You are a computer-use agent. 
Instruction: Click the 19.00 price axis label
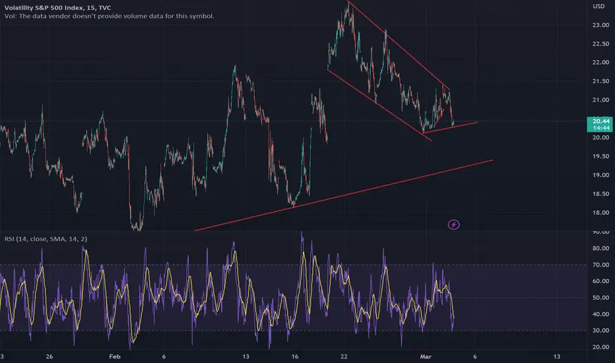[600, 175]
